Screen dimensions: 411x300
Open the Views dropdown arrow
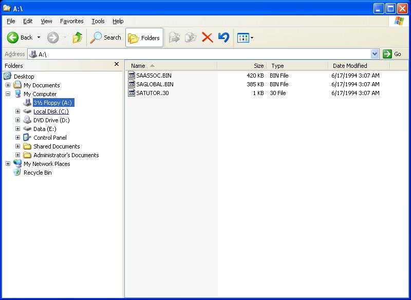click(251, 37)
